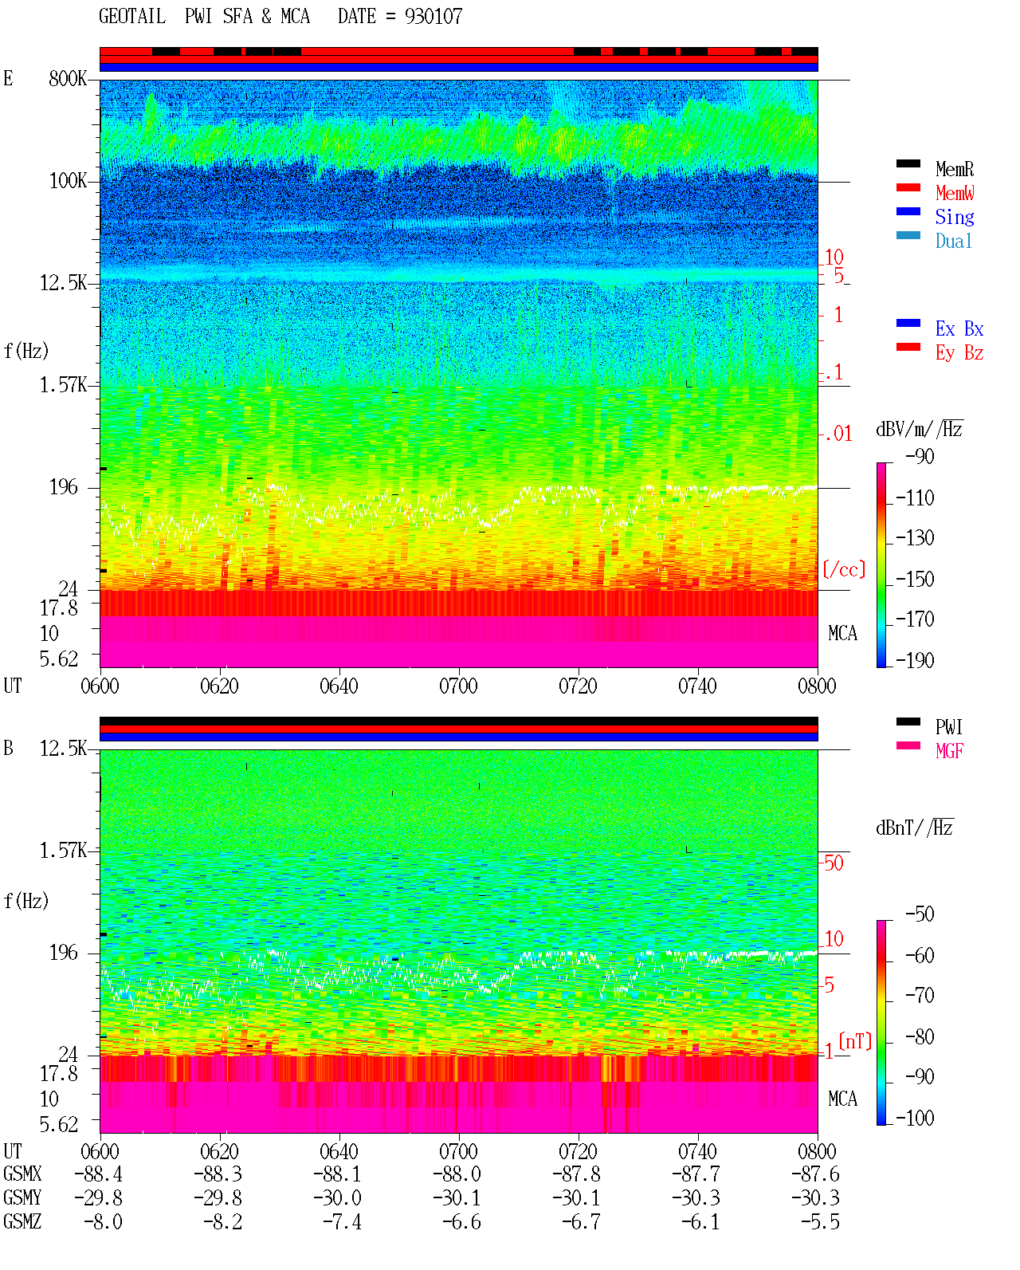1020x1270 pixels.
Task: Click the GSMZ value "-8.2"
Action: 222,1222
